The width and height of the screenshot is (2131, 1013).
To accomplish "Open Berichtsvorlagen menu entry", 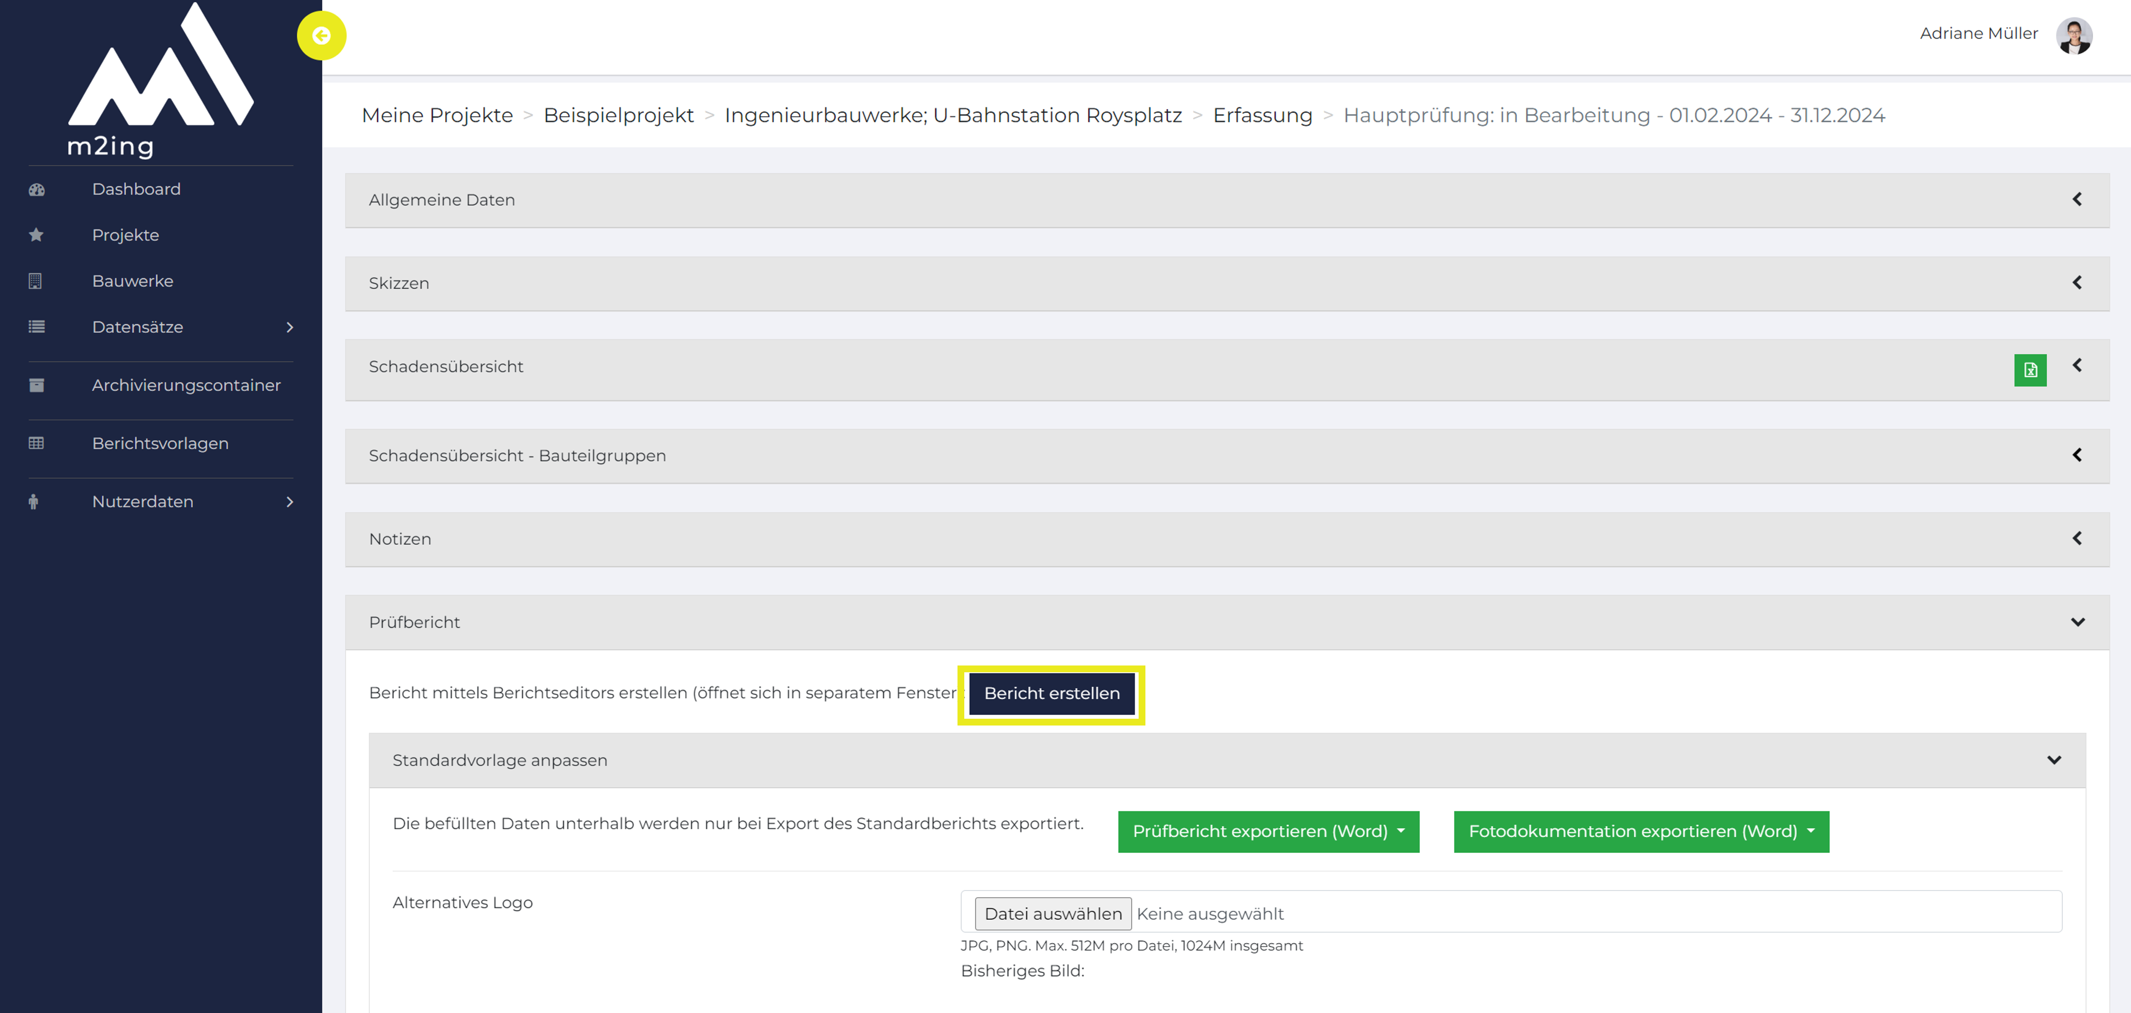I will point(160,443).
